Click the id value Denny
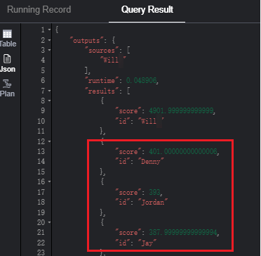 [x=151, y=162]
